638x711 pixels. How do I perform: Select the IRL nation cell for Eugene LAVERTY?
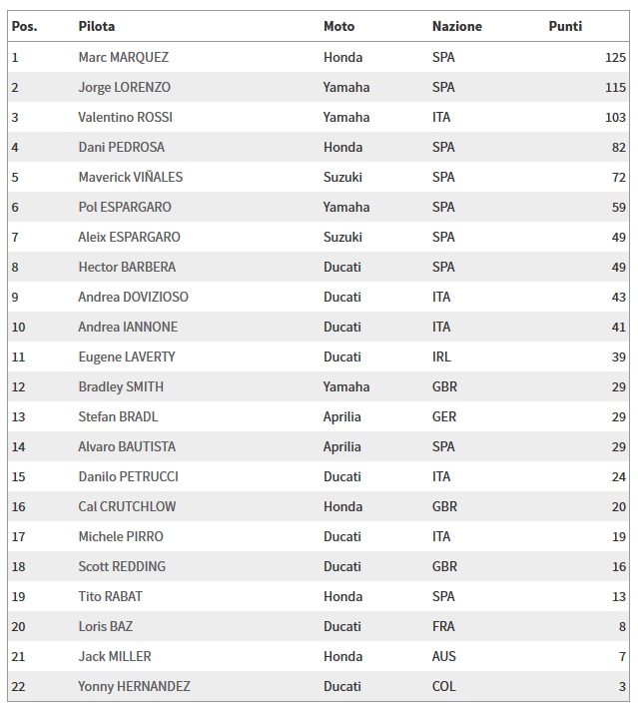[443, 356]
